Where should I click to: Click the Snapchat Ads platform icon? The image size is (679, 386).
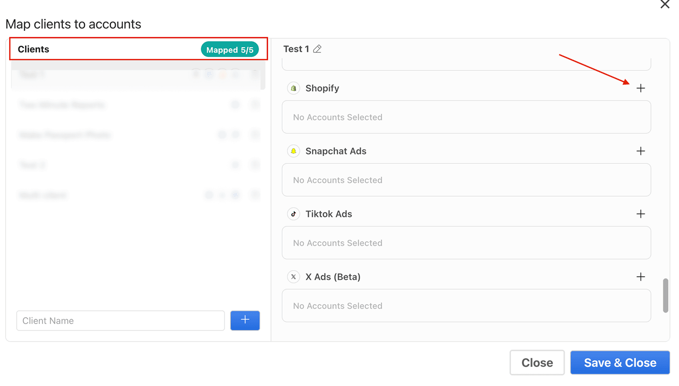[x=293, y=151]
